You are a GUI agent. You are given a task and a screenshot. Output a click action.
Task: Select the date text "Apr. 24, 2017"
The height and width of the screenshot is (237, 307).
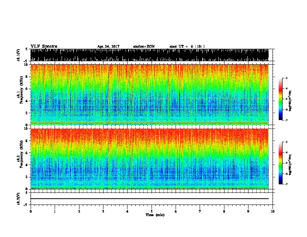pos(108,46)
